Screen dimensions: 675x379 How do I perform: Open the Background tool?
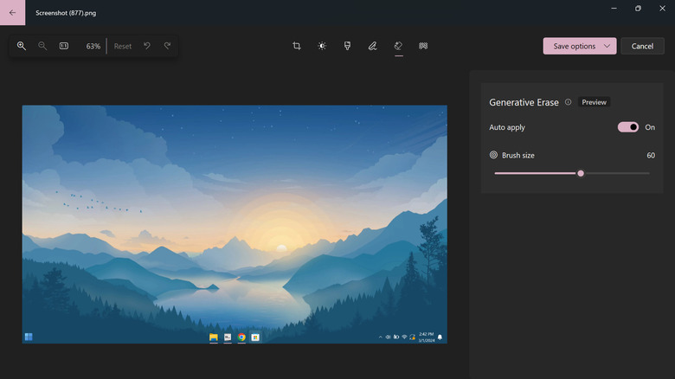click(423, 46)
